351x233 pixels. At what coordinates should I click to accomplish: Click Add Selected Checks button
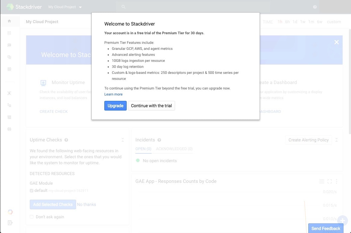(x=53, y=204)
